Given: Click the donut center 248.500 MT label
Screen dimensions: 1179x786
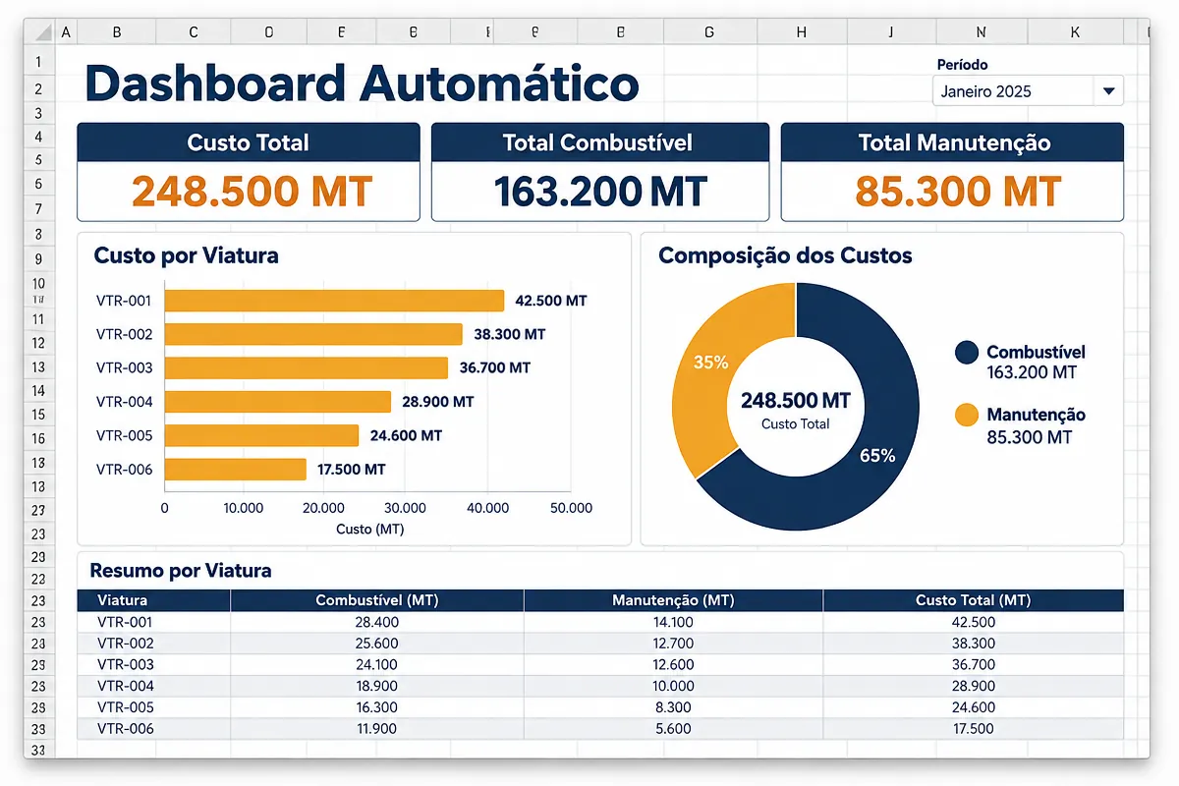Looking at the screenshot, I should pyautogui.click(x=796, y=401).
